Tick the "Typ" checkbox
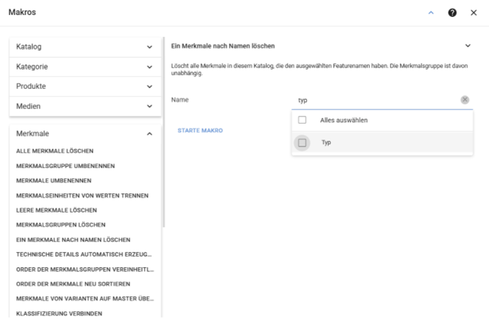 (302, 143)
